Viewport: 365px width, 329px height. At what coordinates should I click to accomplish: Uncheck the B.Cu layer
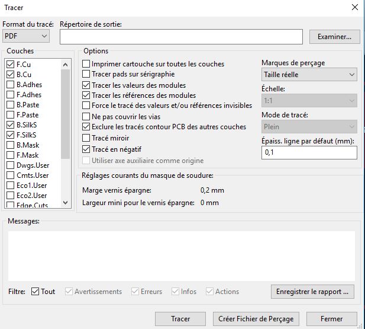[x=11, y=75]
